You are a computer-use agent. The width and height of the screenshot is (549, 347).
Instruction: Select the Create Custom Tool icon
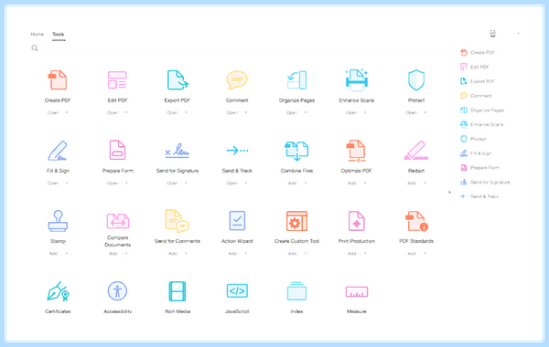[x=296, y=221]
